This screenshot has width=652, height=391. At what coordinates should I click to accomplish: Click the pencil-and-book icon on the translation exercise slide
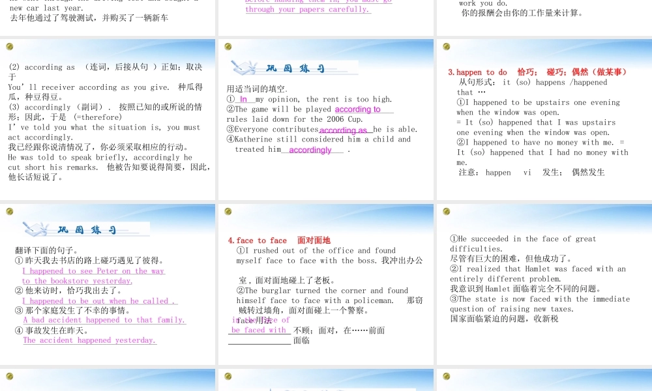tap(36, 229)
